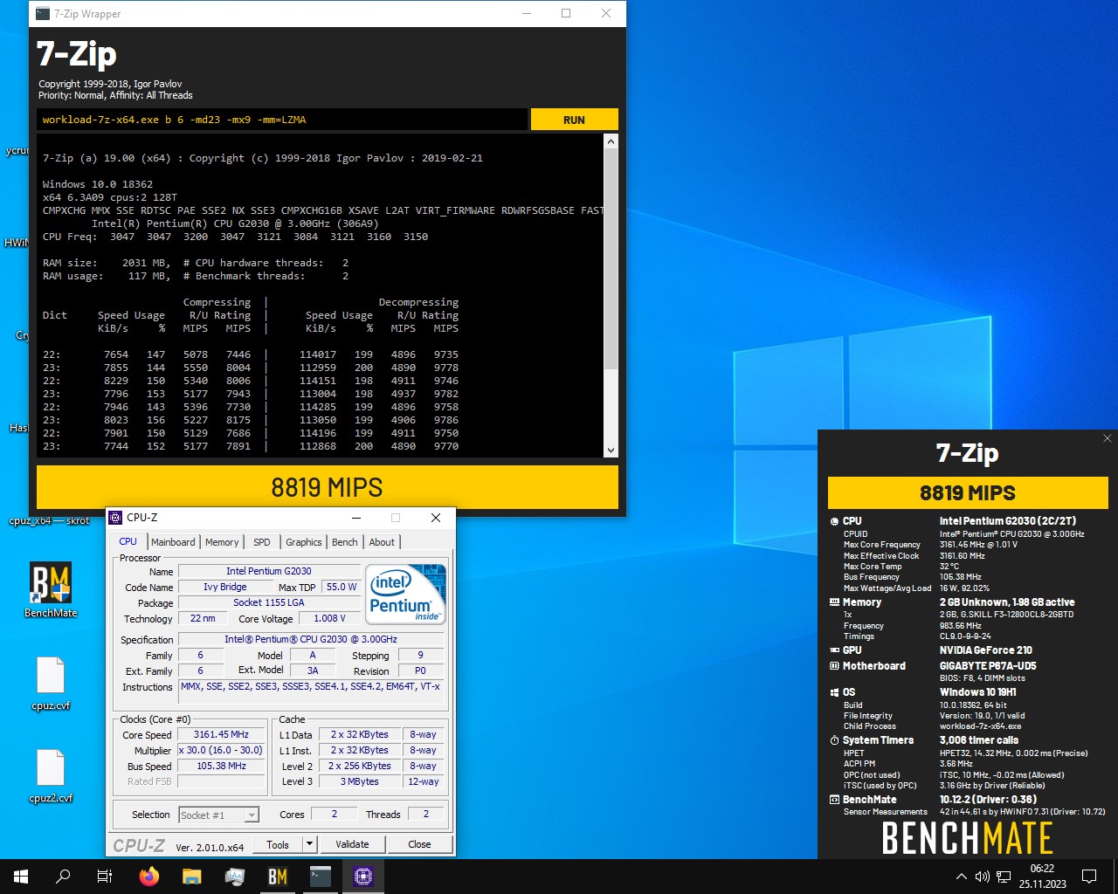This screenshot has height=894, width=1118.
Task: Click the BenchMate section icon in result panel
Action: point(834,800)
